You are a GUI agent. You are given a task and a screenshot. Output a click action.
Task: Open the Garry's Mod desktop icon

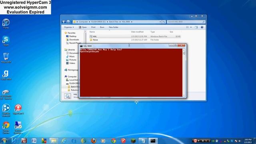6,75
